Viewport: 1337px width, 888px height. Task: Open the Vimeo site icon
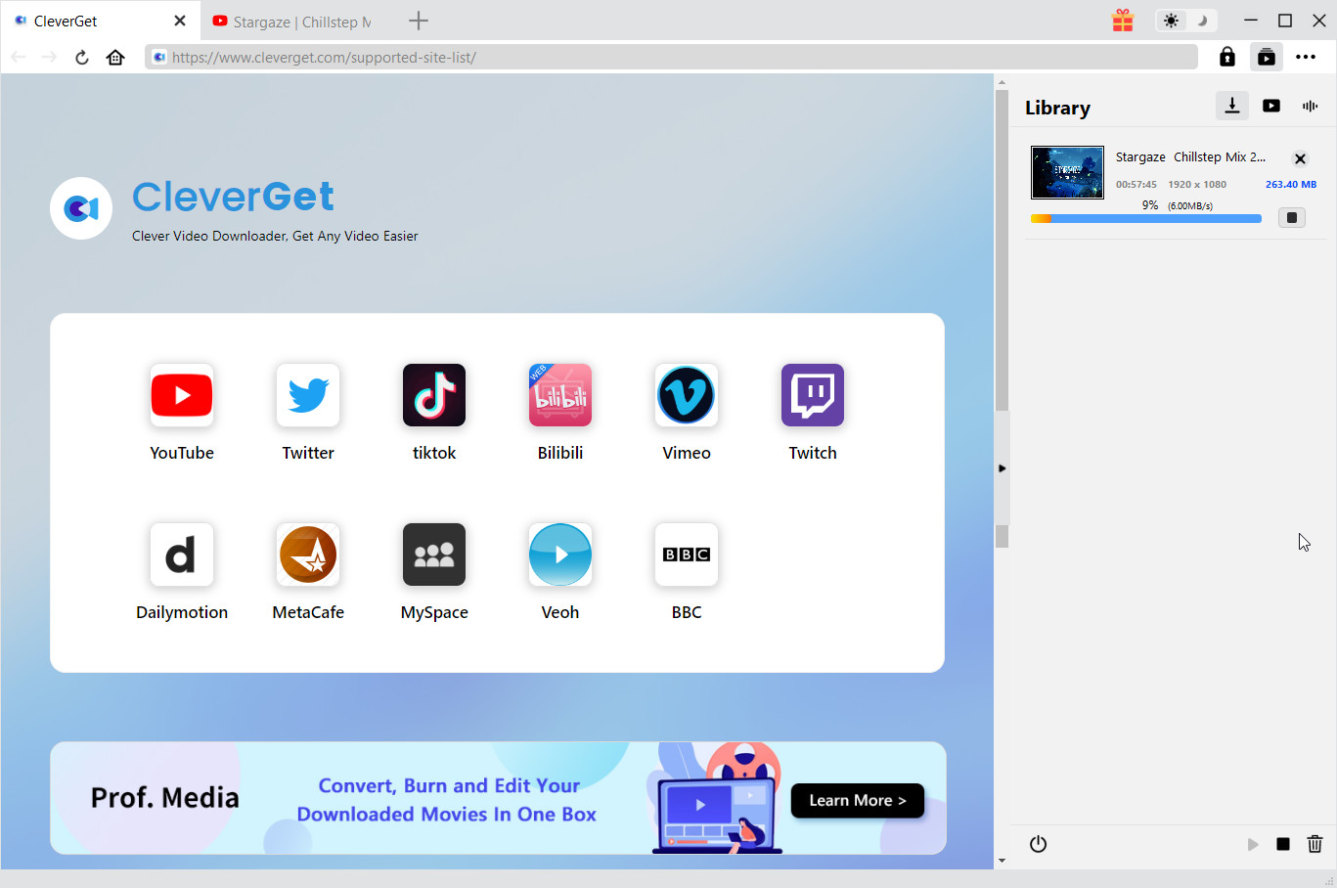point(687,396)
